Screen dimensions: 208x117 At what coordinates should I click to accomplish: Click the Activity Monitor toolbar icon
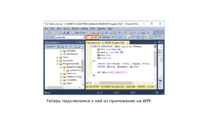(x=143, y=32)
